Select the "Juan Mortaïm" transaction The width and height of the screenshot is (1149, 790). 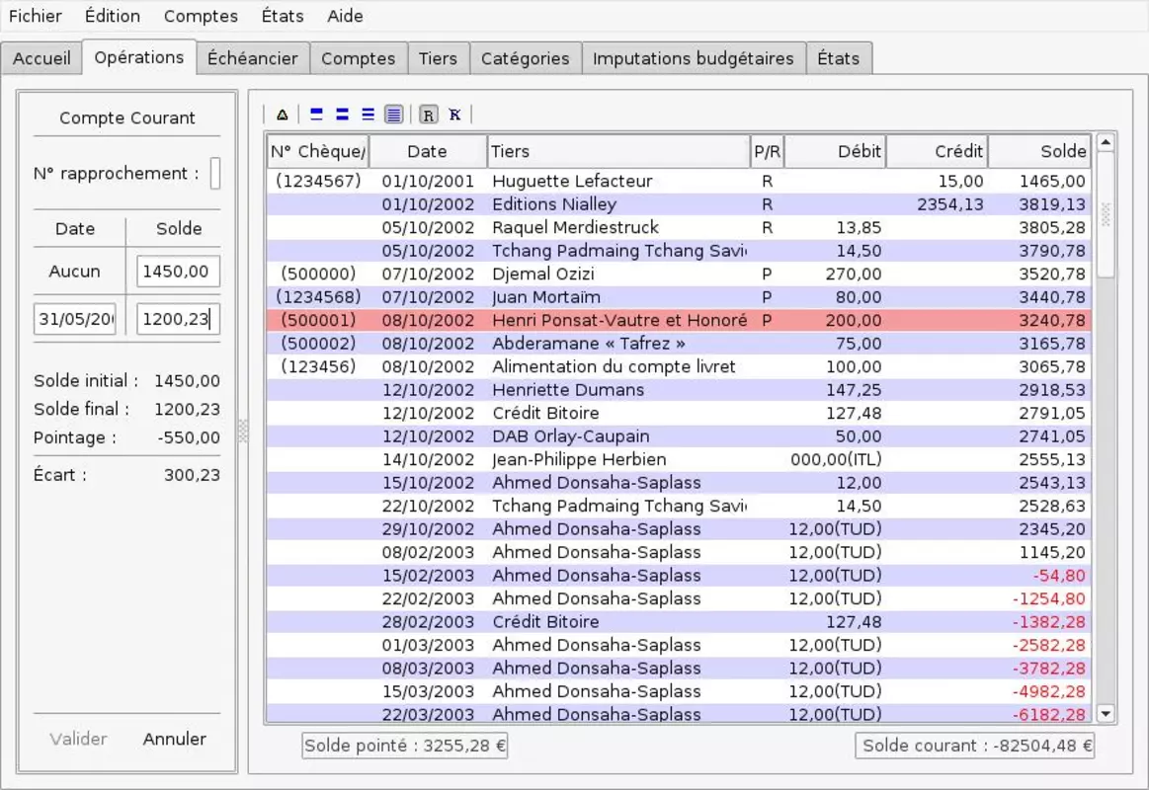coord(679,297)
